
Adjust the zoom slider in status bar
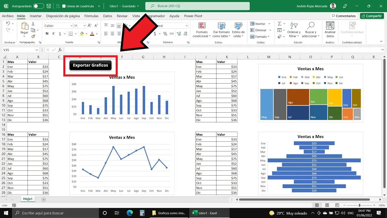(x=359, y=205)
